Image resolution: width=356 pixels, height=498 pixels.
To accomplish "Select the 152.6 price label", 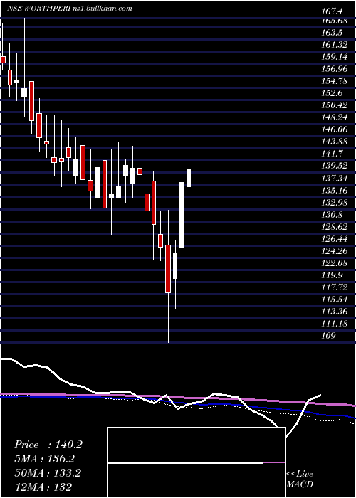I will [333, 93].
